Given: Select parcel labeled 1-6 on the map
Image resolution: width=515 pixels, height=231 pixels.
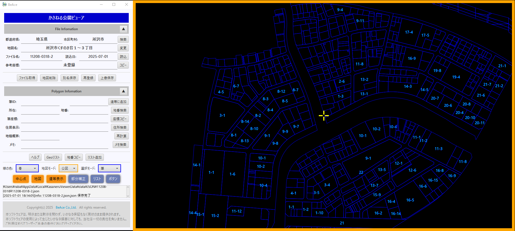Looking at the screenshot, I should [x=232, y=174].
